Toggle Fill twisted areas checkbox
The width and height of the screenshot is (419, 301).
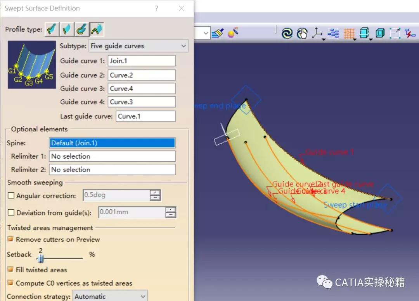10,270
